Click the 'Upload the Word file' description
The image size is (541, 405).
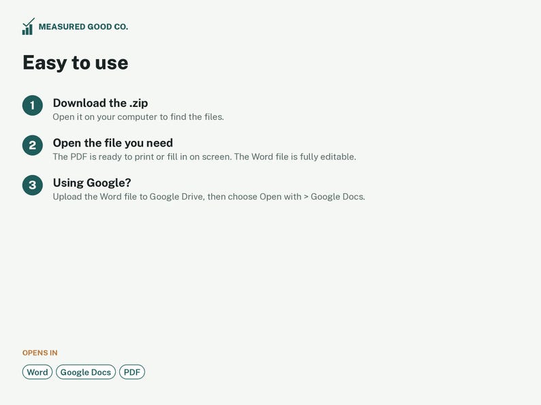pyautogui.click(x=208, y=197)
